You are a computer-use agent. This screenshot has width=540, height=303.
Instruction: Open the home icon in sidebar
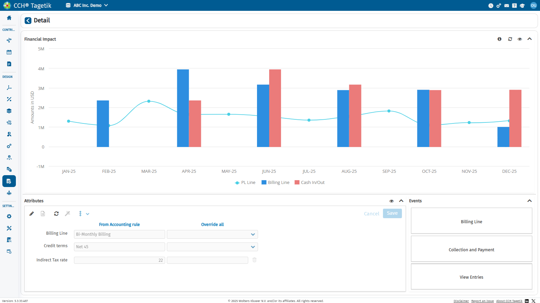tap(9, 18)
